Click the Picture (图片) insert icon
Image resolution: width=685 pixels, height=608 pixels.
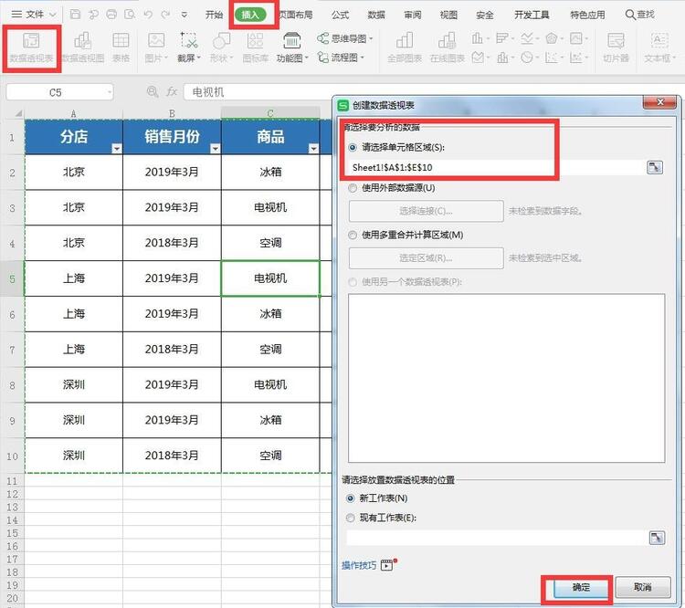pyautogui.click(x=156, y=47)
